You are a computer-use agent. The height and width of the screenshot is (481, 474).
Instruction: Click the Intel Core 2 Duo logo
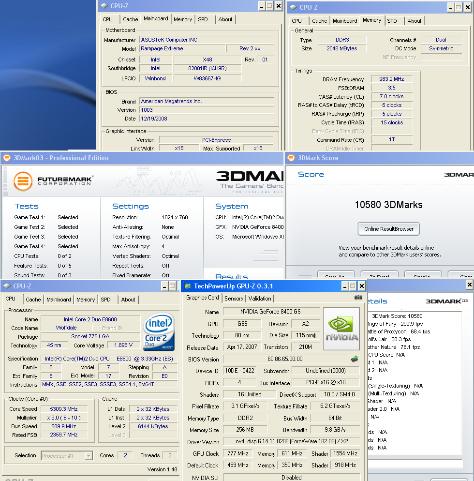coord(159,331)
